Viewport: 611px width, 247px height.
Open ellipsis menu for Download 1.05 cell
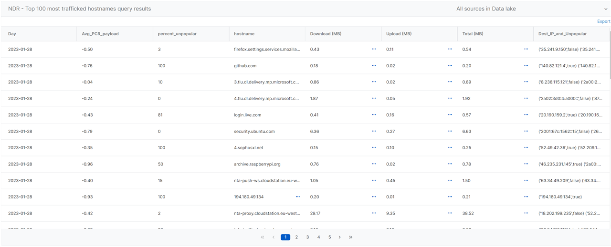tap(374, 180)
